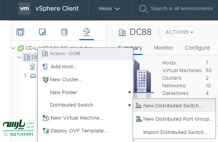Screen dimensions: 218x142
Task: Open the ACTIONS dropdown
Action: coord(179,32)
